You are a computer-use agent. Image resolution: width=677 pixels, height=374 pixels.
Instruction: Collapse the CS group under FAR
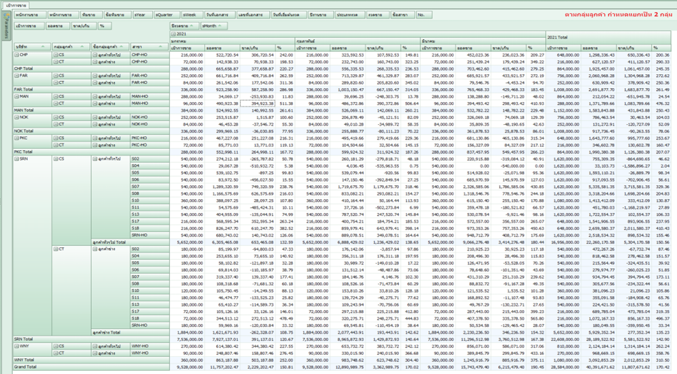click(x=56, y=75)
